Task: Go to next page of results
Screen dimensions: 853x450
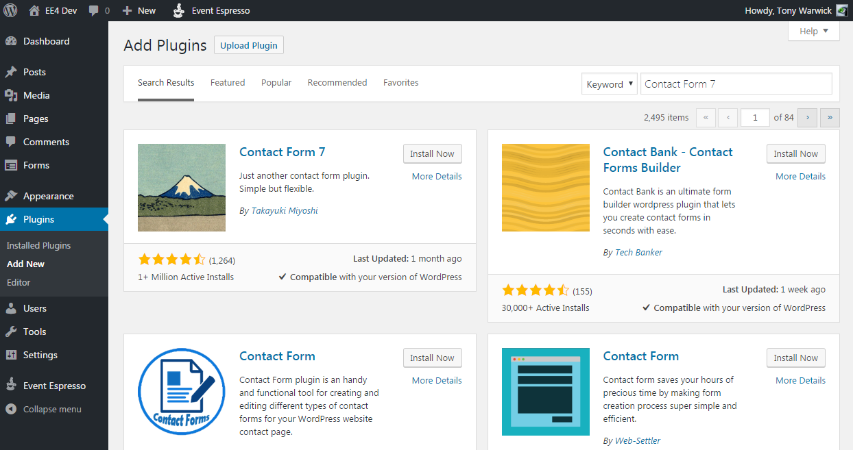Action: [x=808, y=118]
